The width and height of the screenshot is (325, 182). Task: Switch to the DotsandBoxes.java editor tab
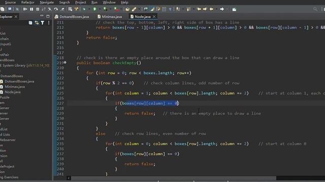(72, 17)
